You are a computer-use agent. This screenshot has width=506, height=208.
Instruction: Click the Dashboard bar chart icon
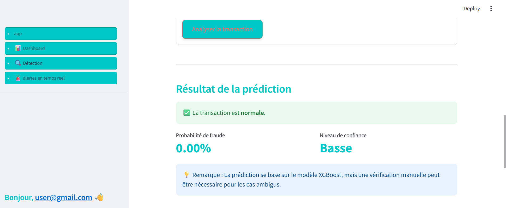point(18,48)
